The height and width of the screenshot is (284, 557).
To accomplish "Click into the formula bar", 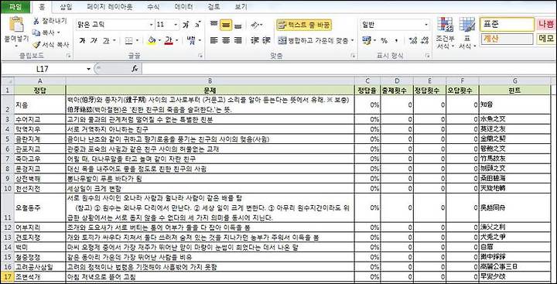I will [x=348, y=69].
